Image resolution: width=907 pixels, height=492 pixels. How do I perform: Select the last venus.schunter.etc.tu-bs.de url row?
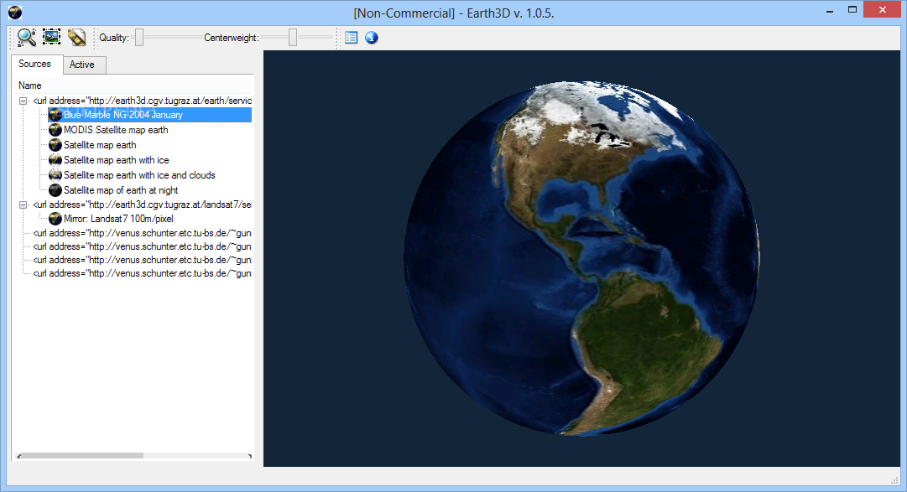143,273
